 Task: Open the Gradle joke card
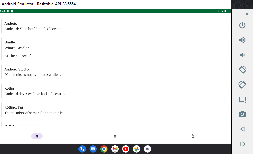tap(115, 49)
